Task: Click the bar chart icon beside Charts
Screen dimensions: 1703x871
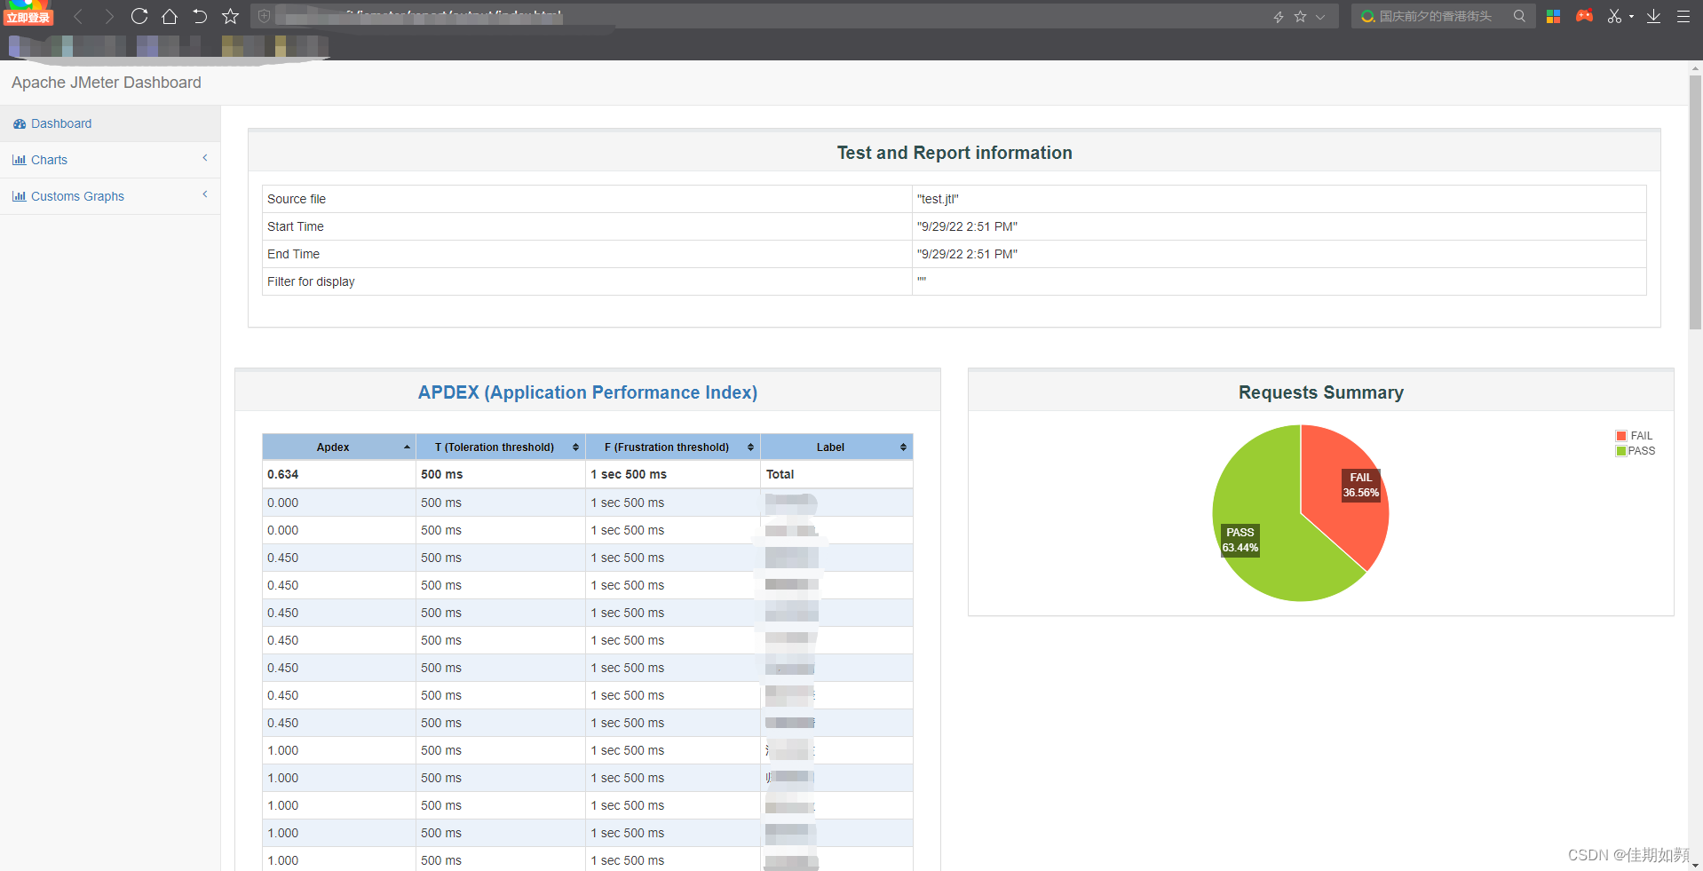Action: 20,160
